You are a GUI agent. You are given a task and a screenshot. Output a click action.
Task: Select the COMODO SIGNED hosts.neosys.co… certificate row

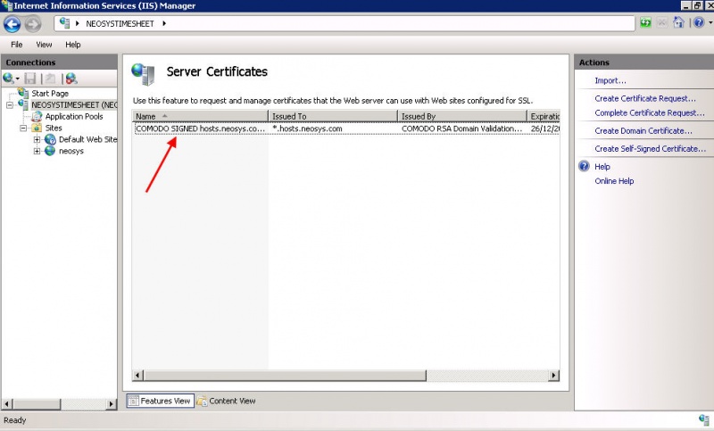346,128
